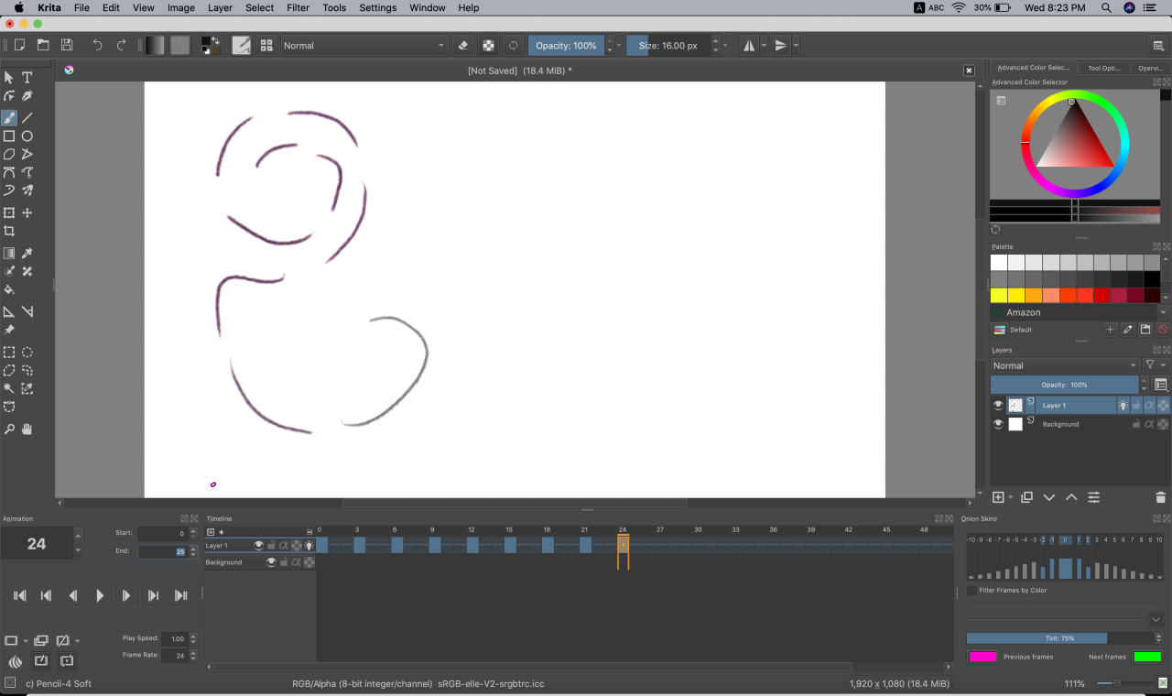The width and height of the screenshot is (1172, 696).
Task: Toggle Layer 1 visibility in the timeline
Action: pyautogui.click(x=259, y=545)
